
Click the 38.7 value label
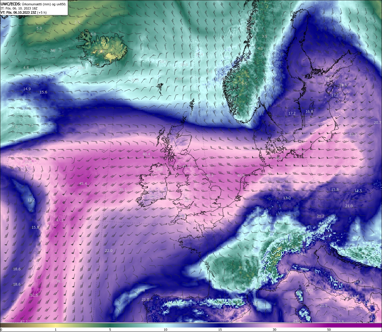(x=60, y=281)
